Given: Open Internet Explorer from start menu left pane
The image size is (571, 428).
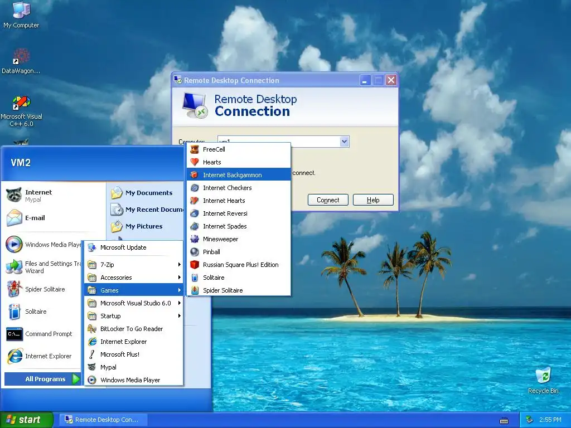Looking at the screenshot, I should (43, 356).
